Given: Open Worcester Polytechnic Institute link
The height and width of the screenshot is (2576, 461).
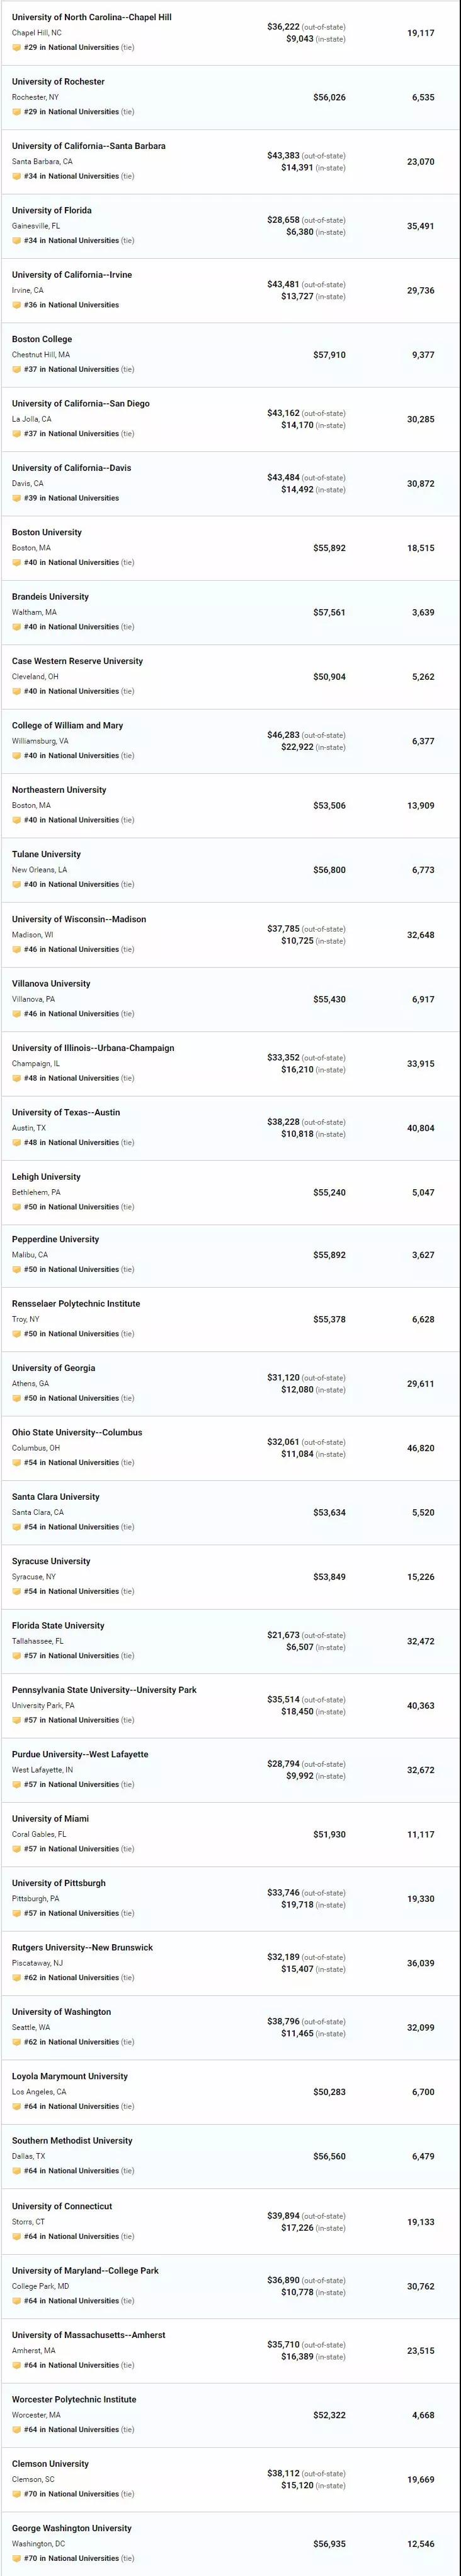Looking at the screenshot, I should (74, 2399).
